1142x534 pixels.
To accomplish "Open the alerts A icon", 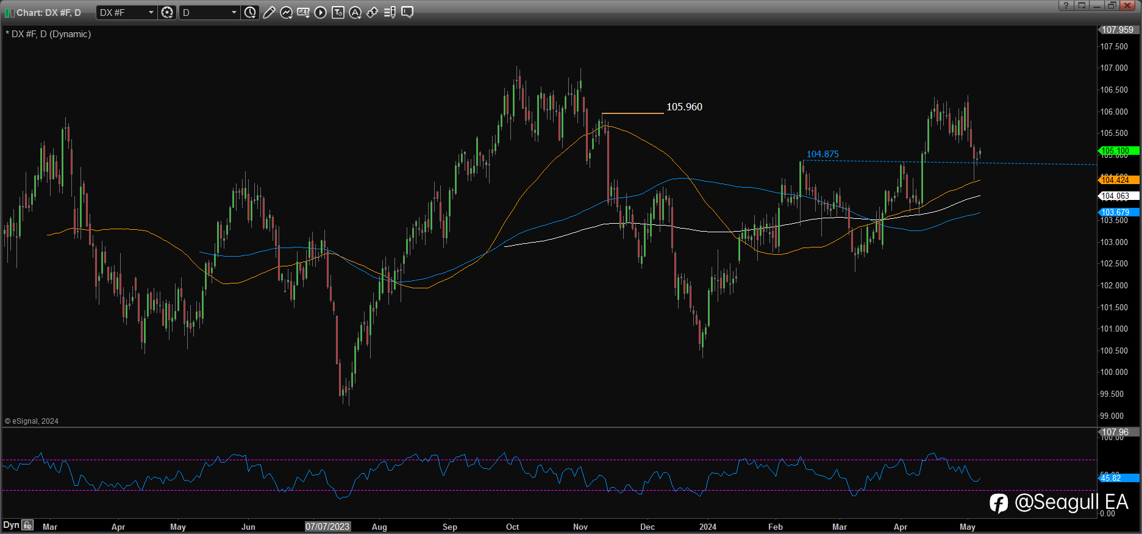I will point(355,12).
